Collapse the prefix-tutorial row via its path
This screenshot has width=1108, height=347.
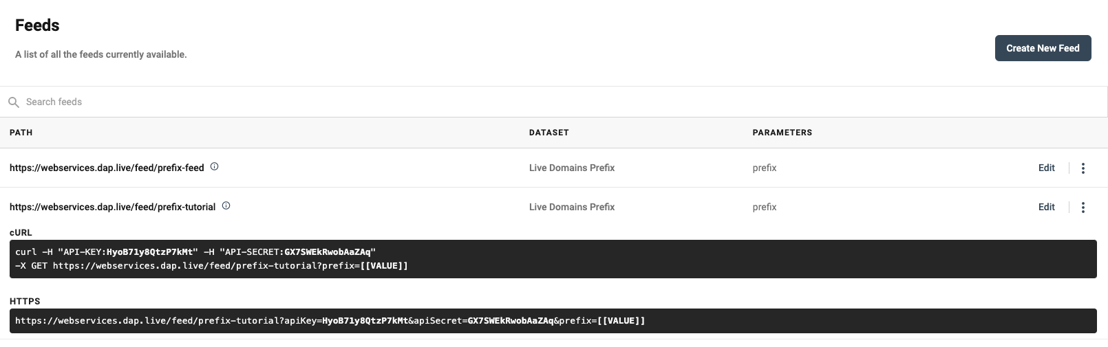click(112, 207)
